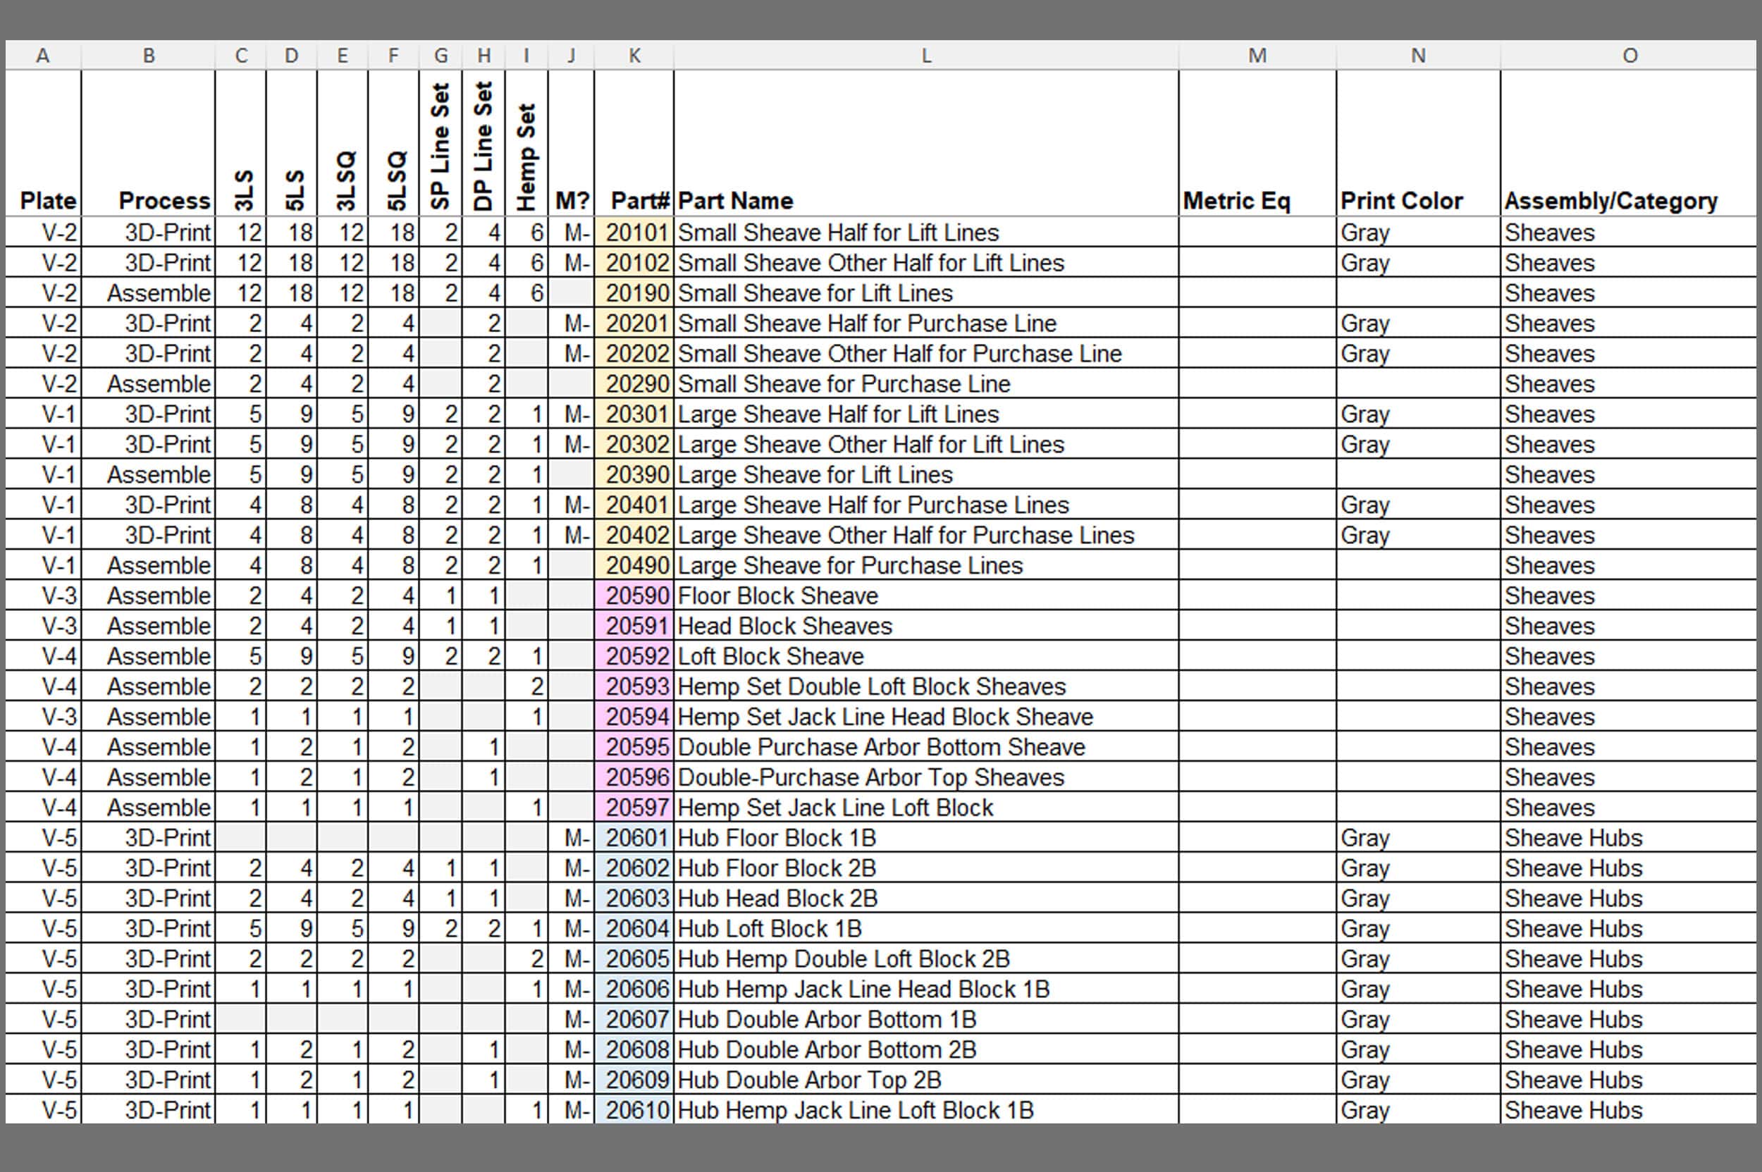Select column L header

[925, 55]
